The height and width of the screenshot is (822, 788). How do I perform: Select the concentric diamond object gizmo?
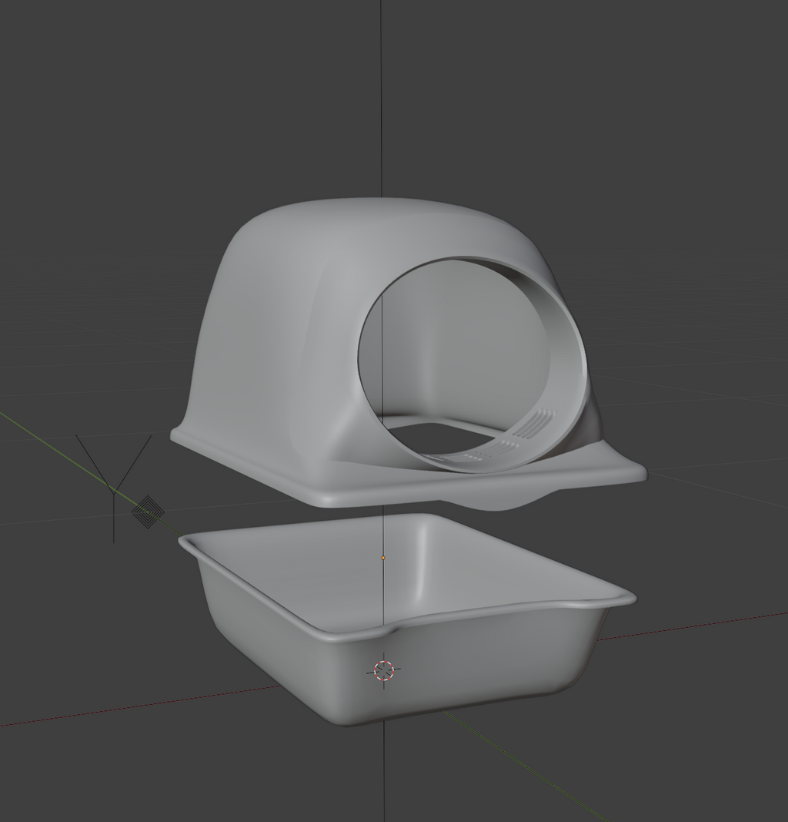(x=148, y=512)
